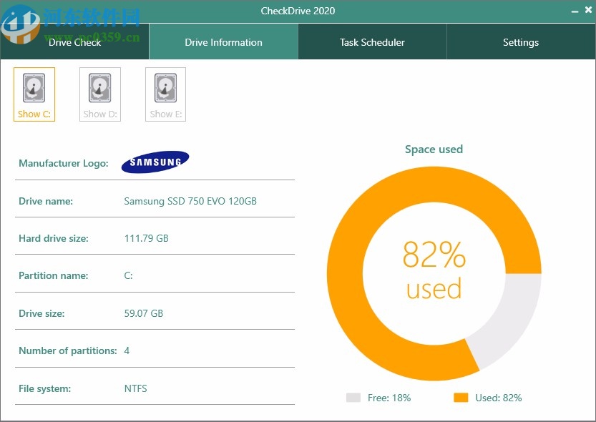Viewport: 596px width, 422px height.
Task: Click the Used legend swatch below the chart
Action: click(x=460, y=398)
